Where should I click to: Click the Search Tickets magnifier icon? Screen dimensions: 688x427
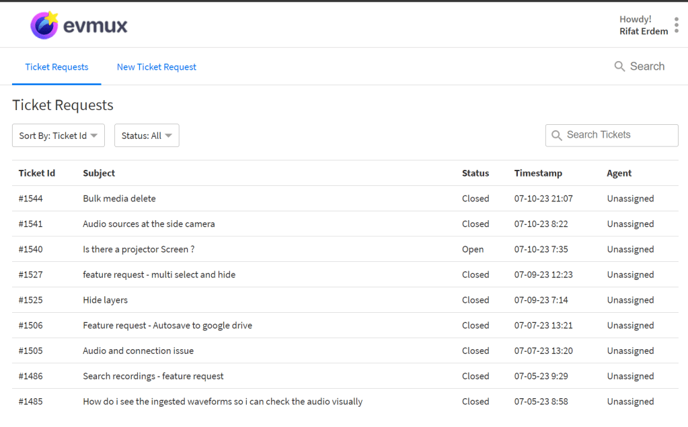[x=556, y=136]
